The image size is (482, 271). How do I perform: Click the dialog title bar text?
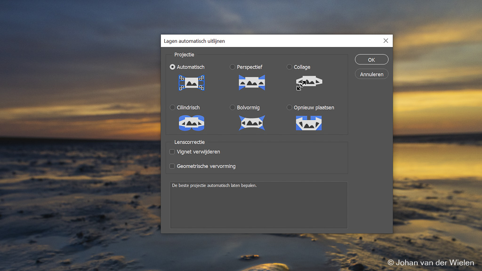(194, 41)
